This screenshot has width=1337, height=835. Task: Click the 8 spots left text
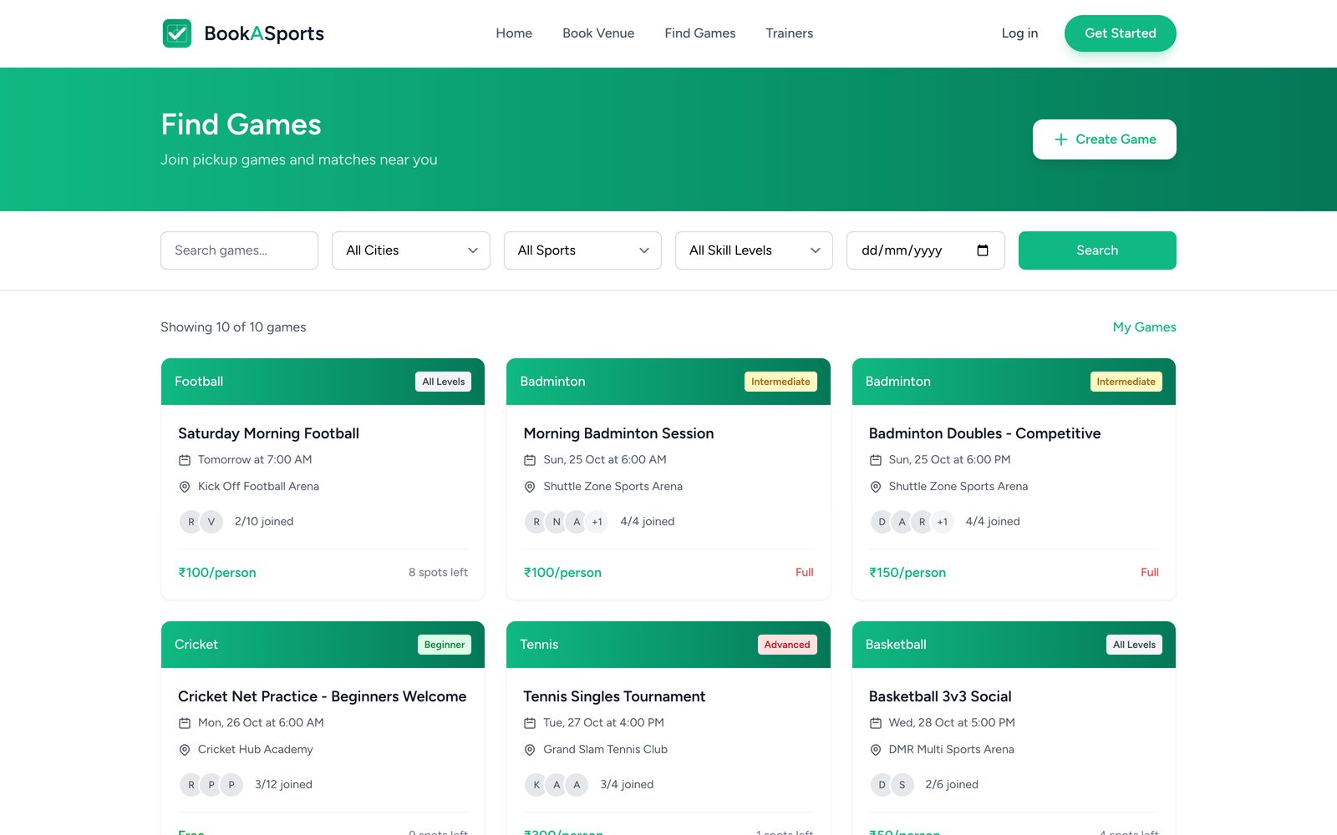tap(438, 573)
